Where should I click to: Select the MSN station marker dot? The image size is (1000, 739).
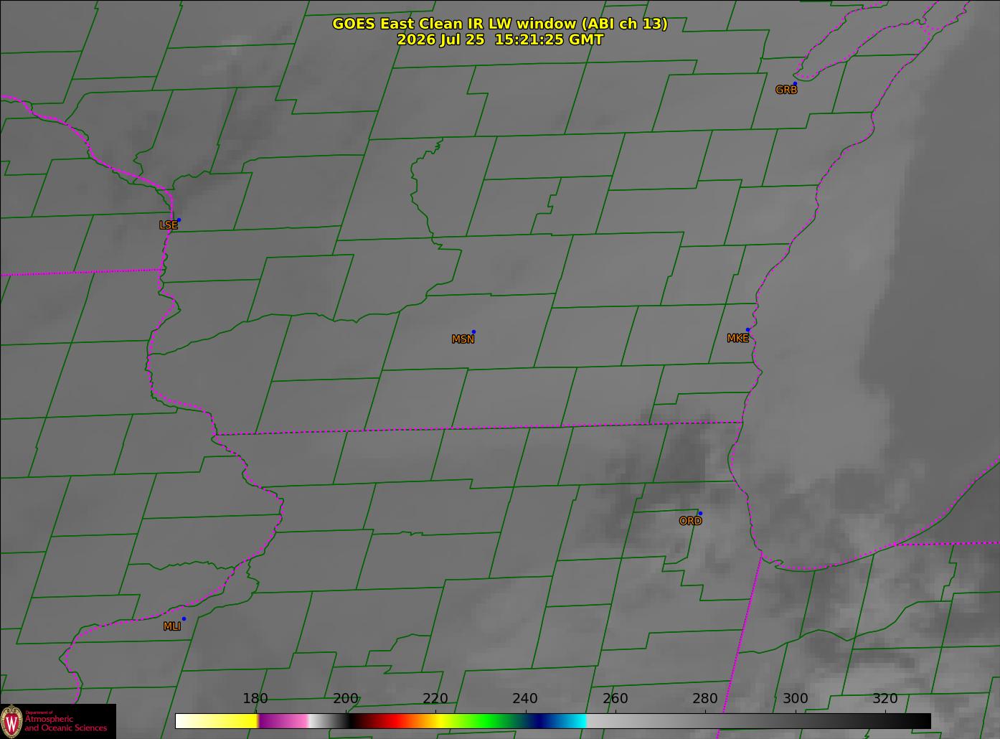(x=473, y=332)
